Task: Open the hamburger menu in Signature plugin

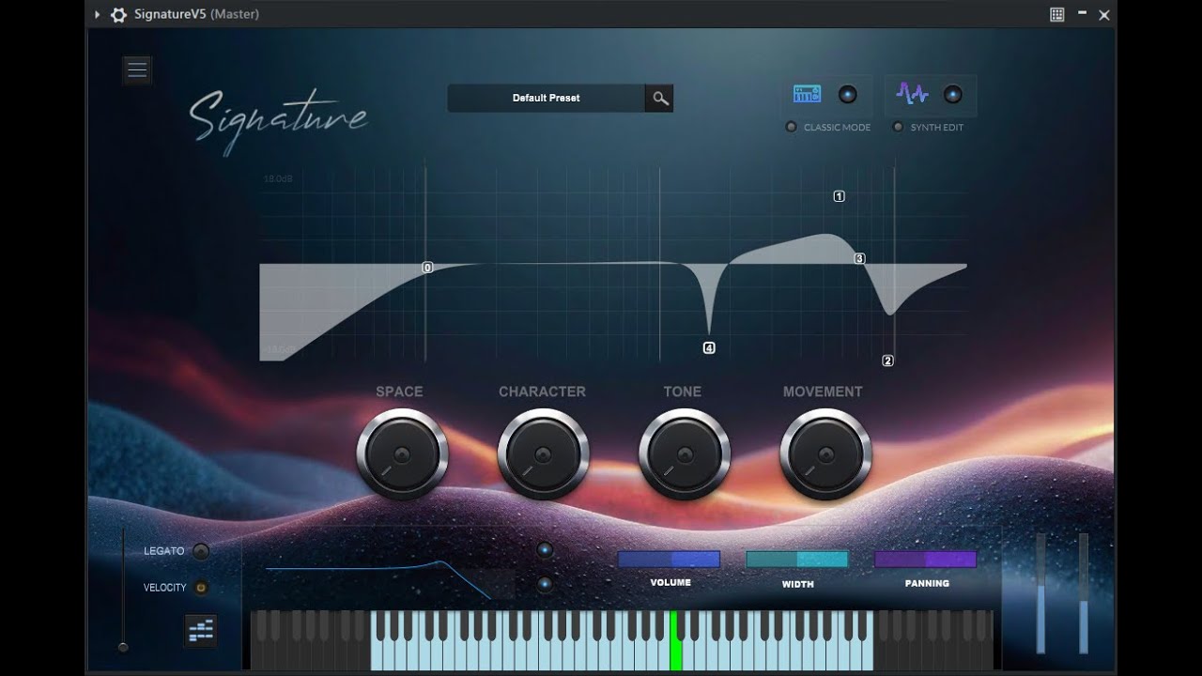Action: click(x=137, y=70)
